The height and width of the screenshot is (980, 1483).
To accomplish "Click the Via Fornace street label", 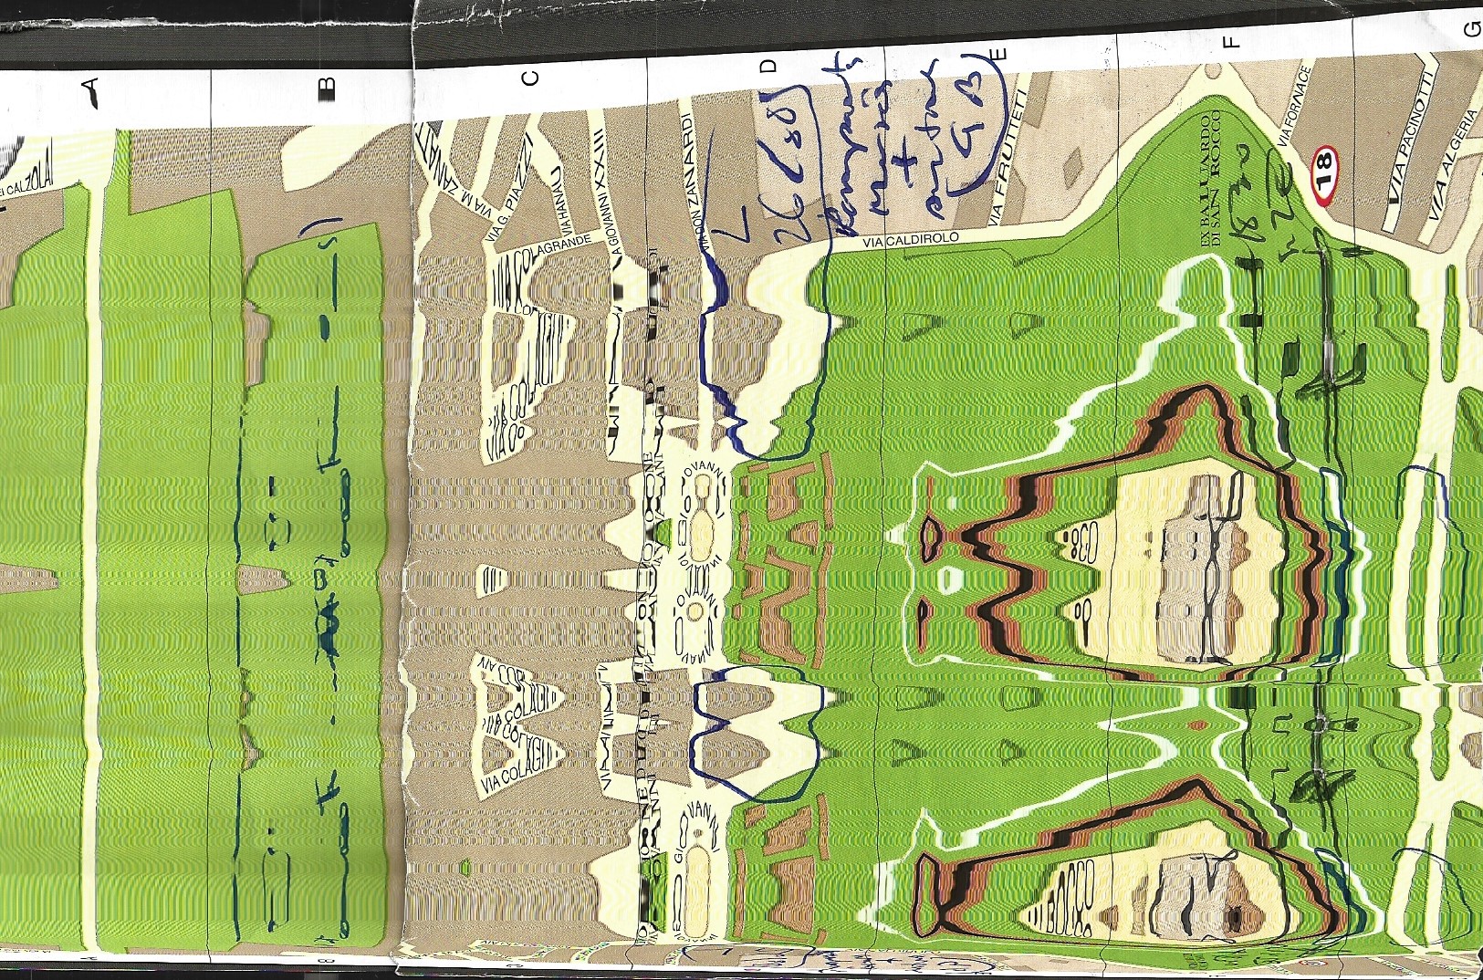I will (1296, 105).
